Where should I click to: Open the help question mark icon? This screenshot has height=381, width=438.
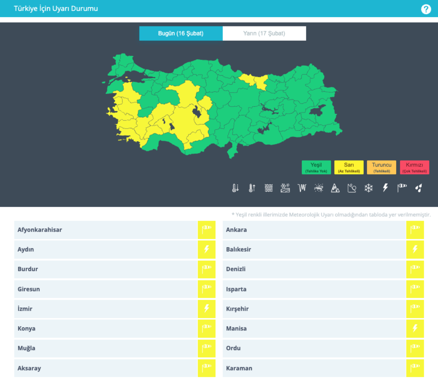point(426,9)
